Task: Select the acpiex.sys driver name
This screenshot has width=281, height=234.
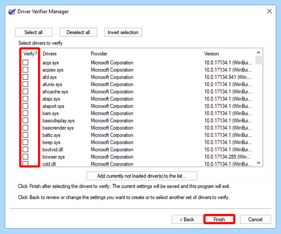Action: point(53,70)
